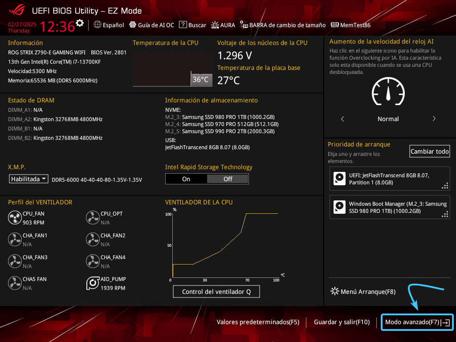Open date and time settings gear
The height and width of the screenshot is (342, 456).
pyautogui.click(x=79, y=23)
